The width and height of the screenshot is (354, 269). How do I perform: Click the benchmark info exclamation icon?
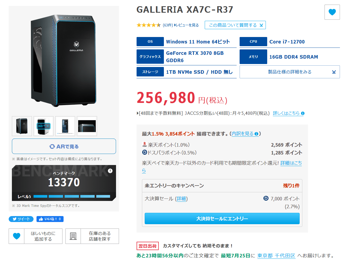click(110, 171)
